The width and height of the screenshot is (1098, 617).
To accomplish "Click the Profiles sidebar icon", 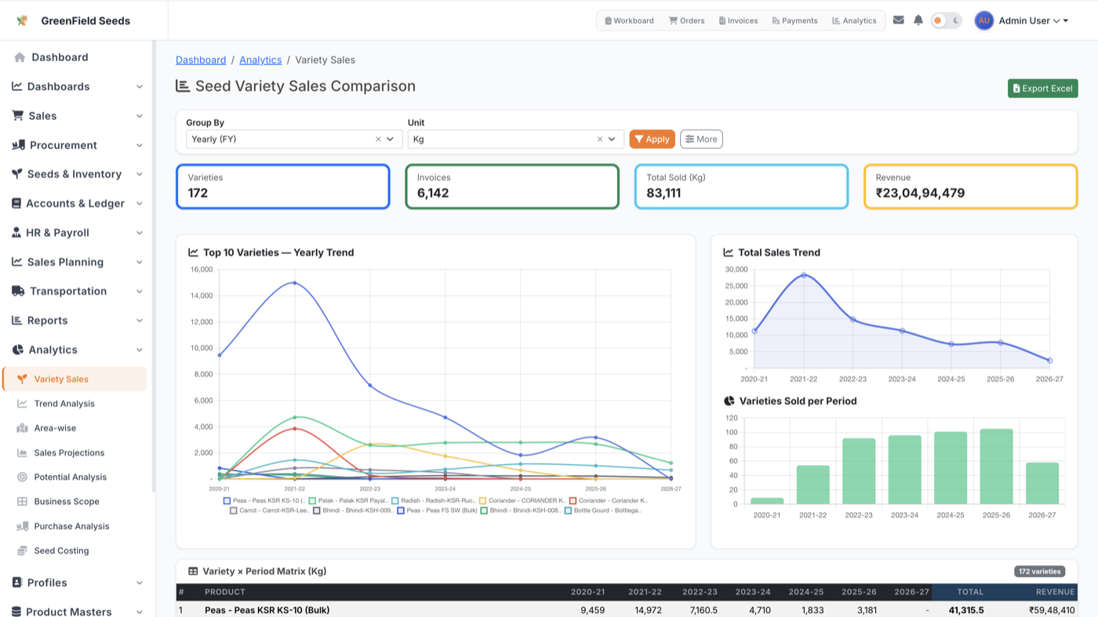I will click(17, 583).
